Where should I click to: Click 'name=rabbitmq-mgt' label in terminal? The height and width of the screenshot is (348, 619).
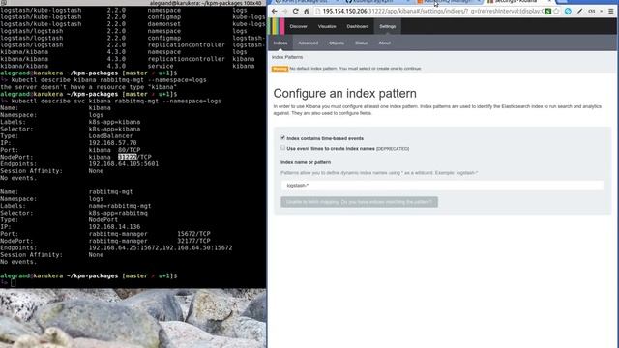120,206
